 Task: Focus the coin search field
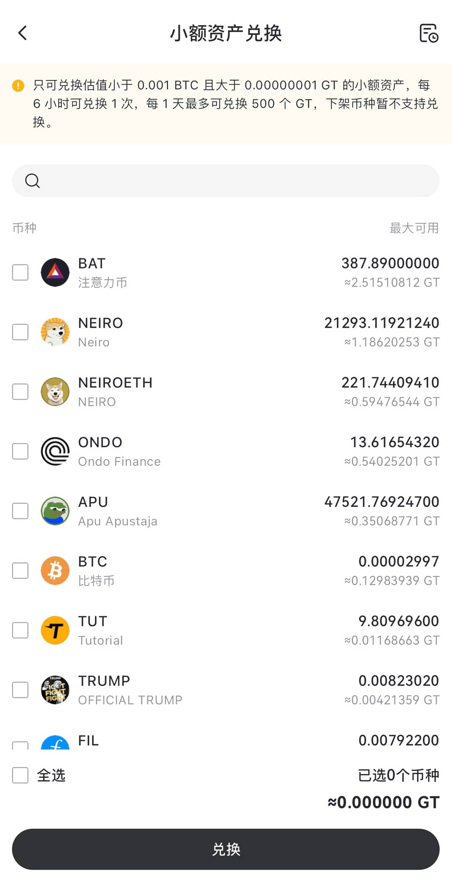pyautogui.click(x=234, y=181)
